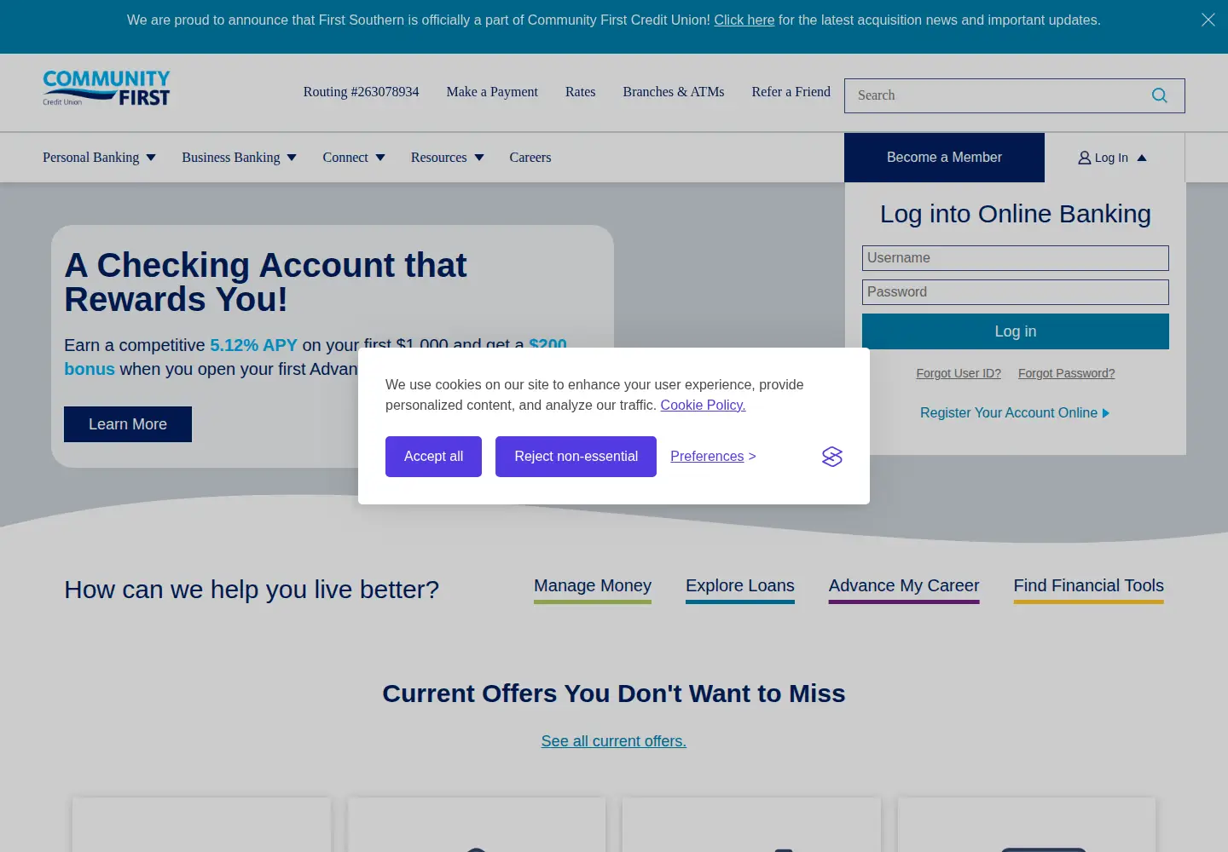Open the Cookie Policy link
1228x852 pixels.
tap(703, 406)
